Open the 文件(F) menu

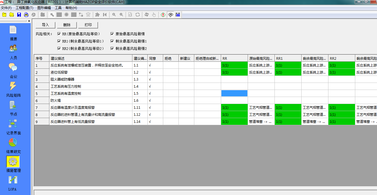(6, 8)
